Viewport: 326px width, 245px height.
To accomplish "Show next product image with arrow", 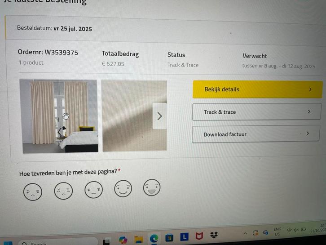I will (x=160, y=116).
